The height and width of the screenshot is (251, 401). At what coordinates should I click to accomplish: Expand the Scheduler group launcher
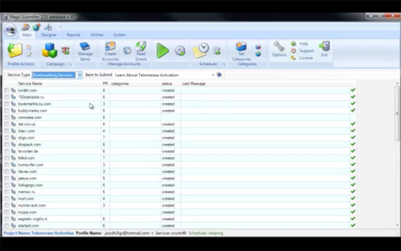[x=224, y=64]
